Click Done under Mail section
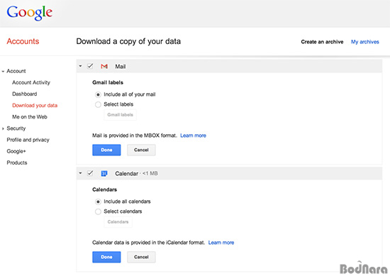The image size is (390, 276). (x=106, y=150)
